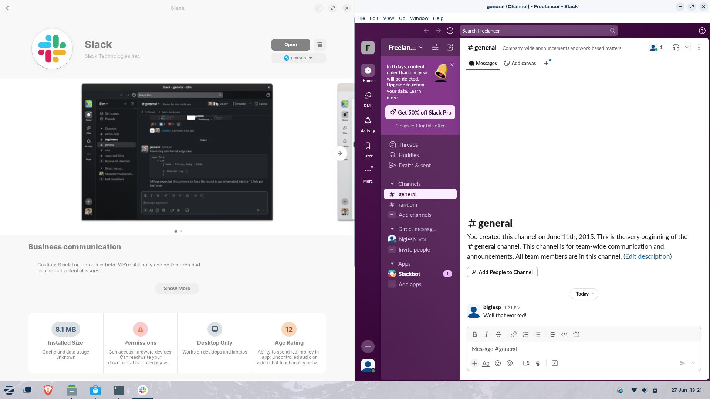This screenshot has width=710, height=399.
Task: Toggle bold formatting in message composer
Action: coord(474,334)
